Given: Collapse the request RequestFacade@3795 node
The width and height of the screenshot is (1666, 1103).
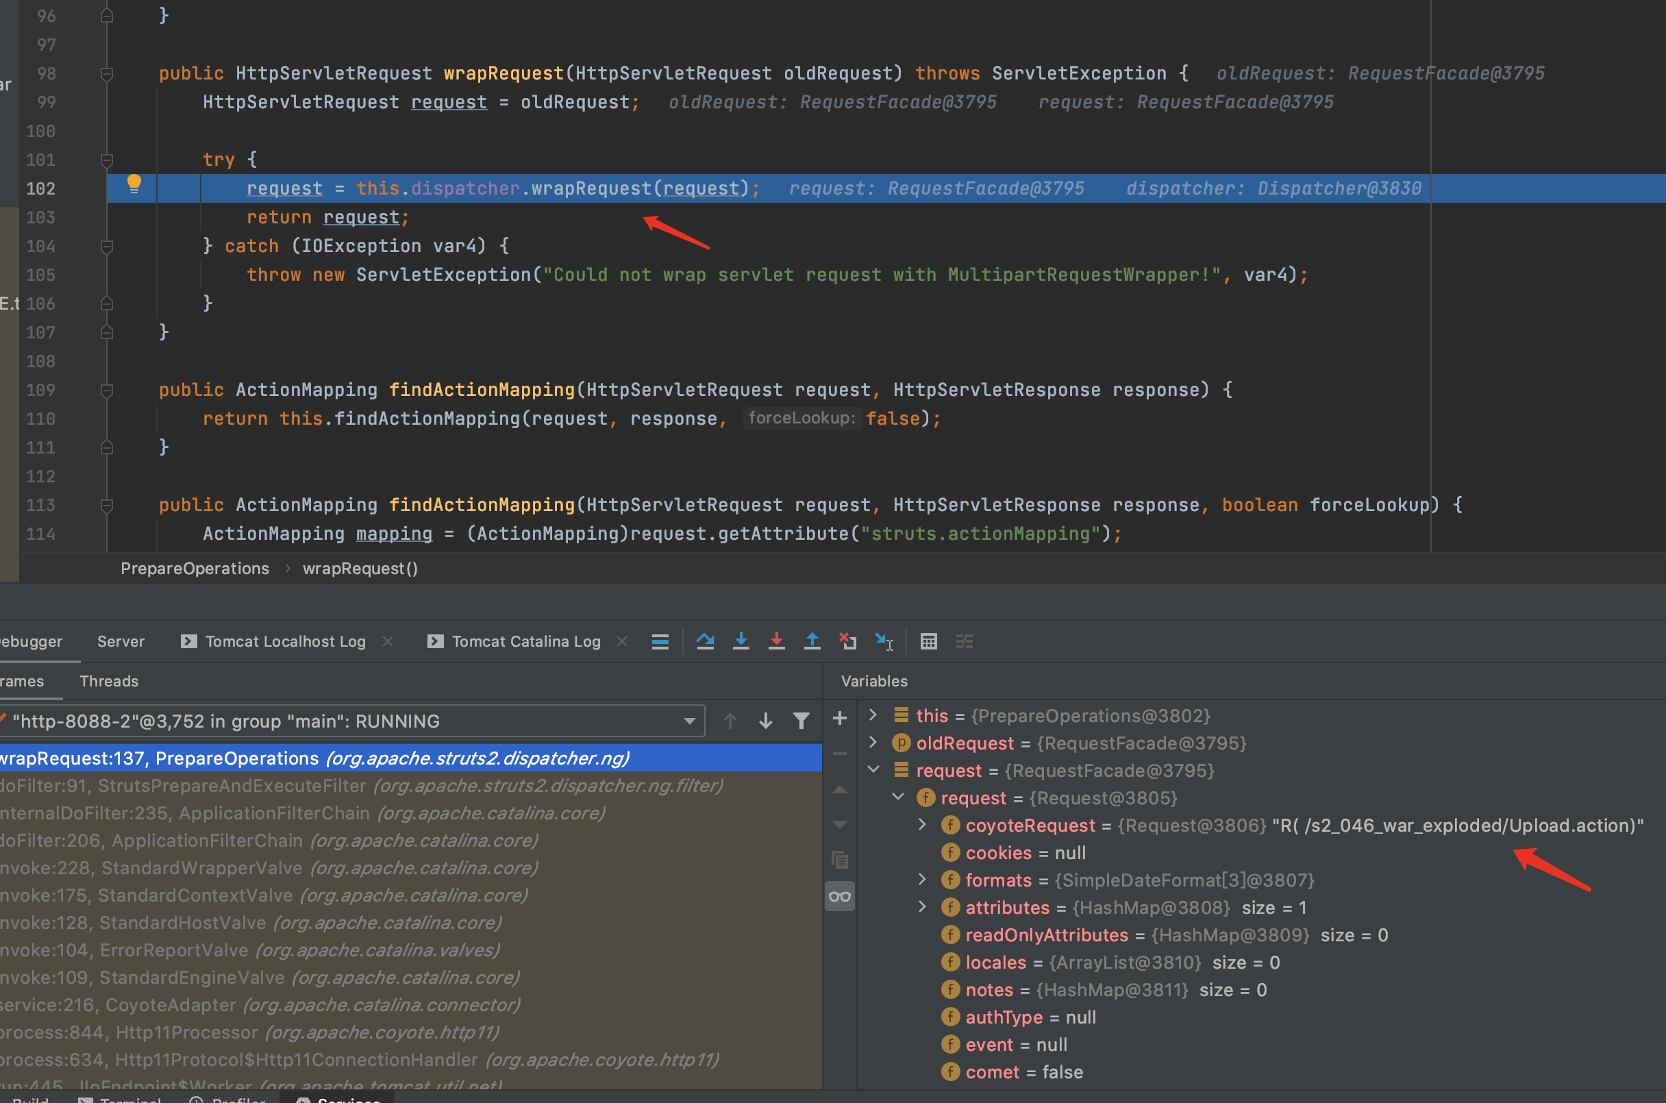Looking at the screenshot, I should pos(873,769).
